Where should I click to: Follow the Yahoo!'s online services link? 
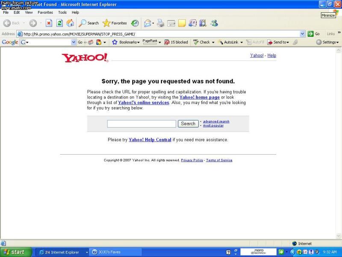[144, 103]
